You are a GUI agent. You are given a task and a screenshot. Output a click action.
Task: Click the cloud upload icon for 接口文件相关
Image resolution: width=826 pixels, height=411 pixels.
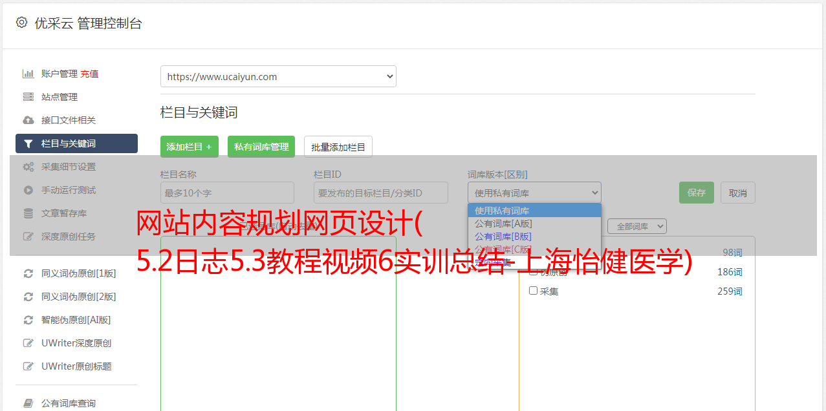tap(28, 120)
